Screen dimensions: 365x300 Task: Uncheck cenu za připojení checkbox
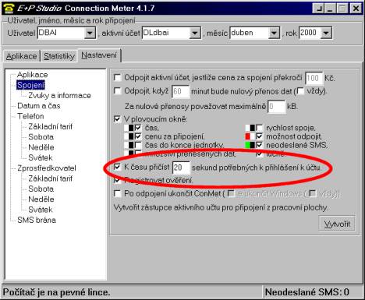click(x=138, y=136)
